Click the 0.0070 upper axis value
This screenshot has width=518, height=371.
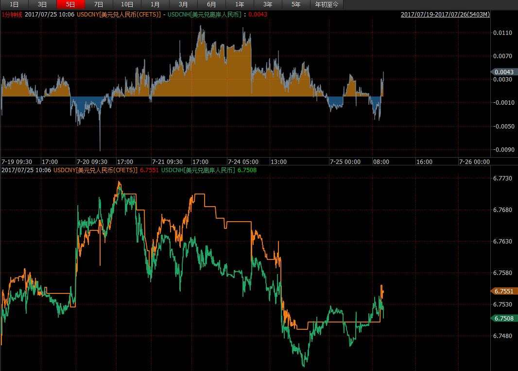[x=502, y=56]
